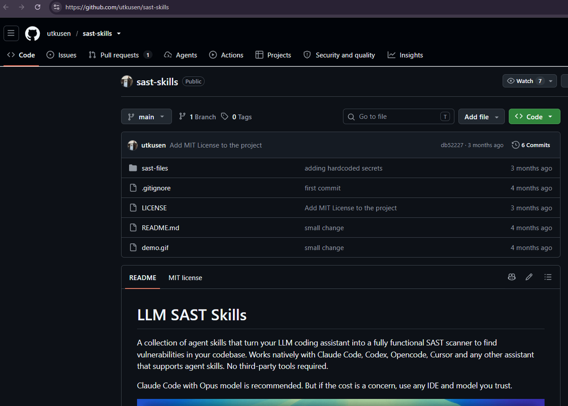The width and height of the screenshot is (568, 406).
Task: Click the Watch button
Action: point(524,81)
